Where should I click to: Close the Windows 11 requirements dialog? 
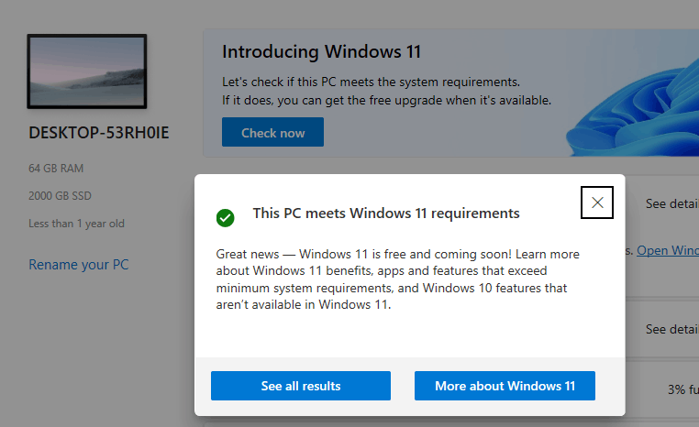(597, 203)
